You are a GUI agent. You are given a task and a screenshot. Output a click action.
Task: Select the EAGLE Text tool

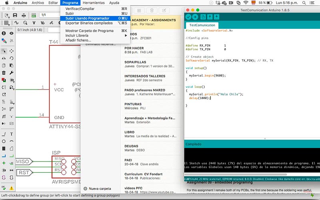(12, 134)
